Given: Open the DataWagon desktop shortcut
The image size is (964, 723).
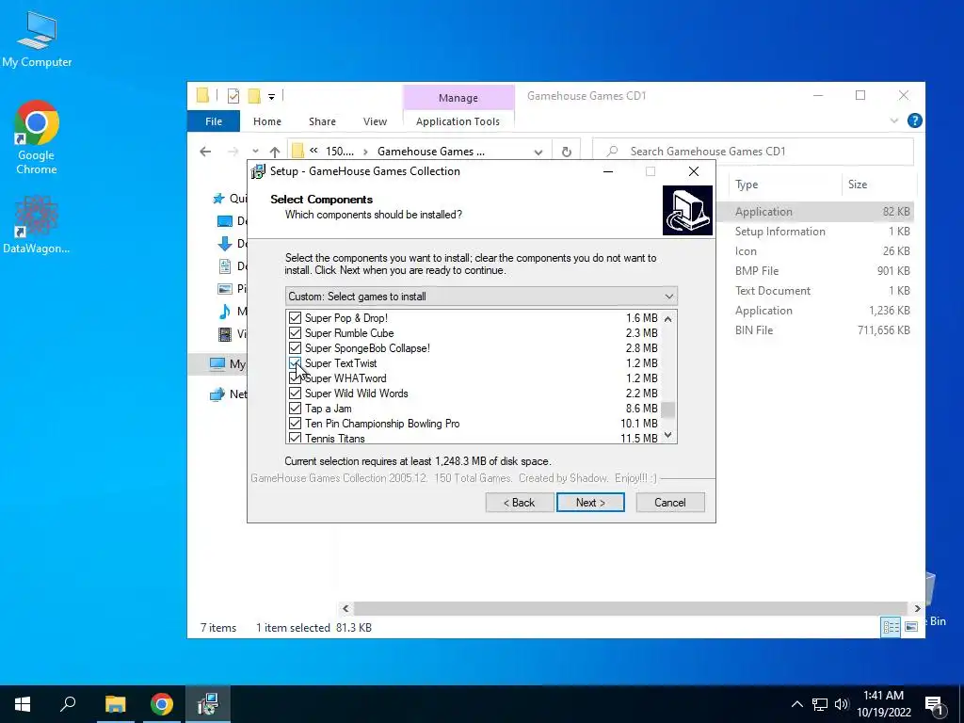Looking at the screenshot, I should click(x=37, y=224).
